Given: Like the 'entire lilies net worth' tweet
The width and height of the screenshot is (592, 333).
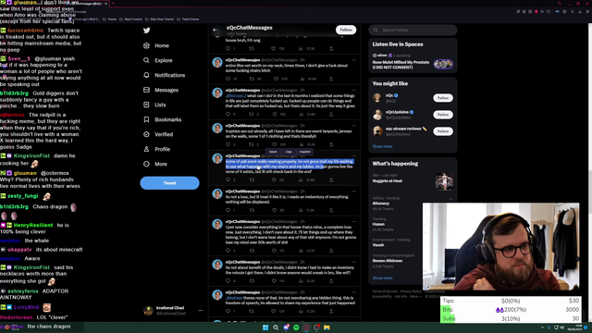Looking at the screenshot, I should point(276,79).
